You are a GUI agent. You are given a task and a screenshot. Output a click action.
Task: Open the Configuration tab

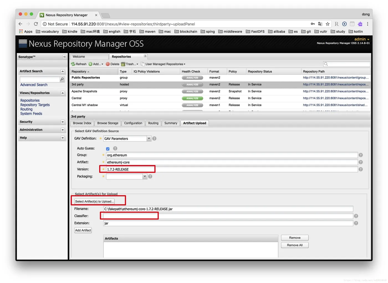pyautogui.click(x=133, y=123)
